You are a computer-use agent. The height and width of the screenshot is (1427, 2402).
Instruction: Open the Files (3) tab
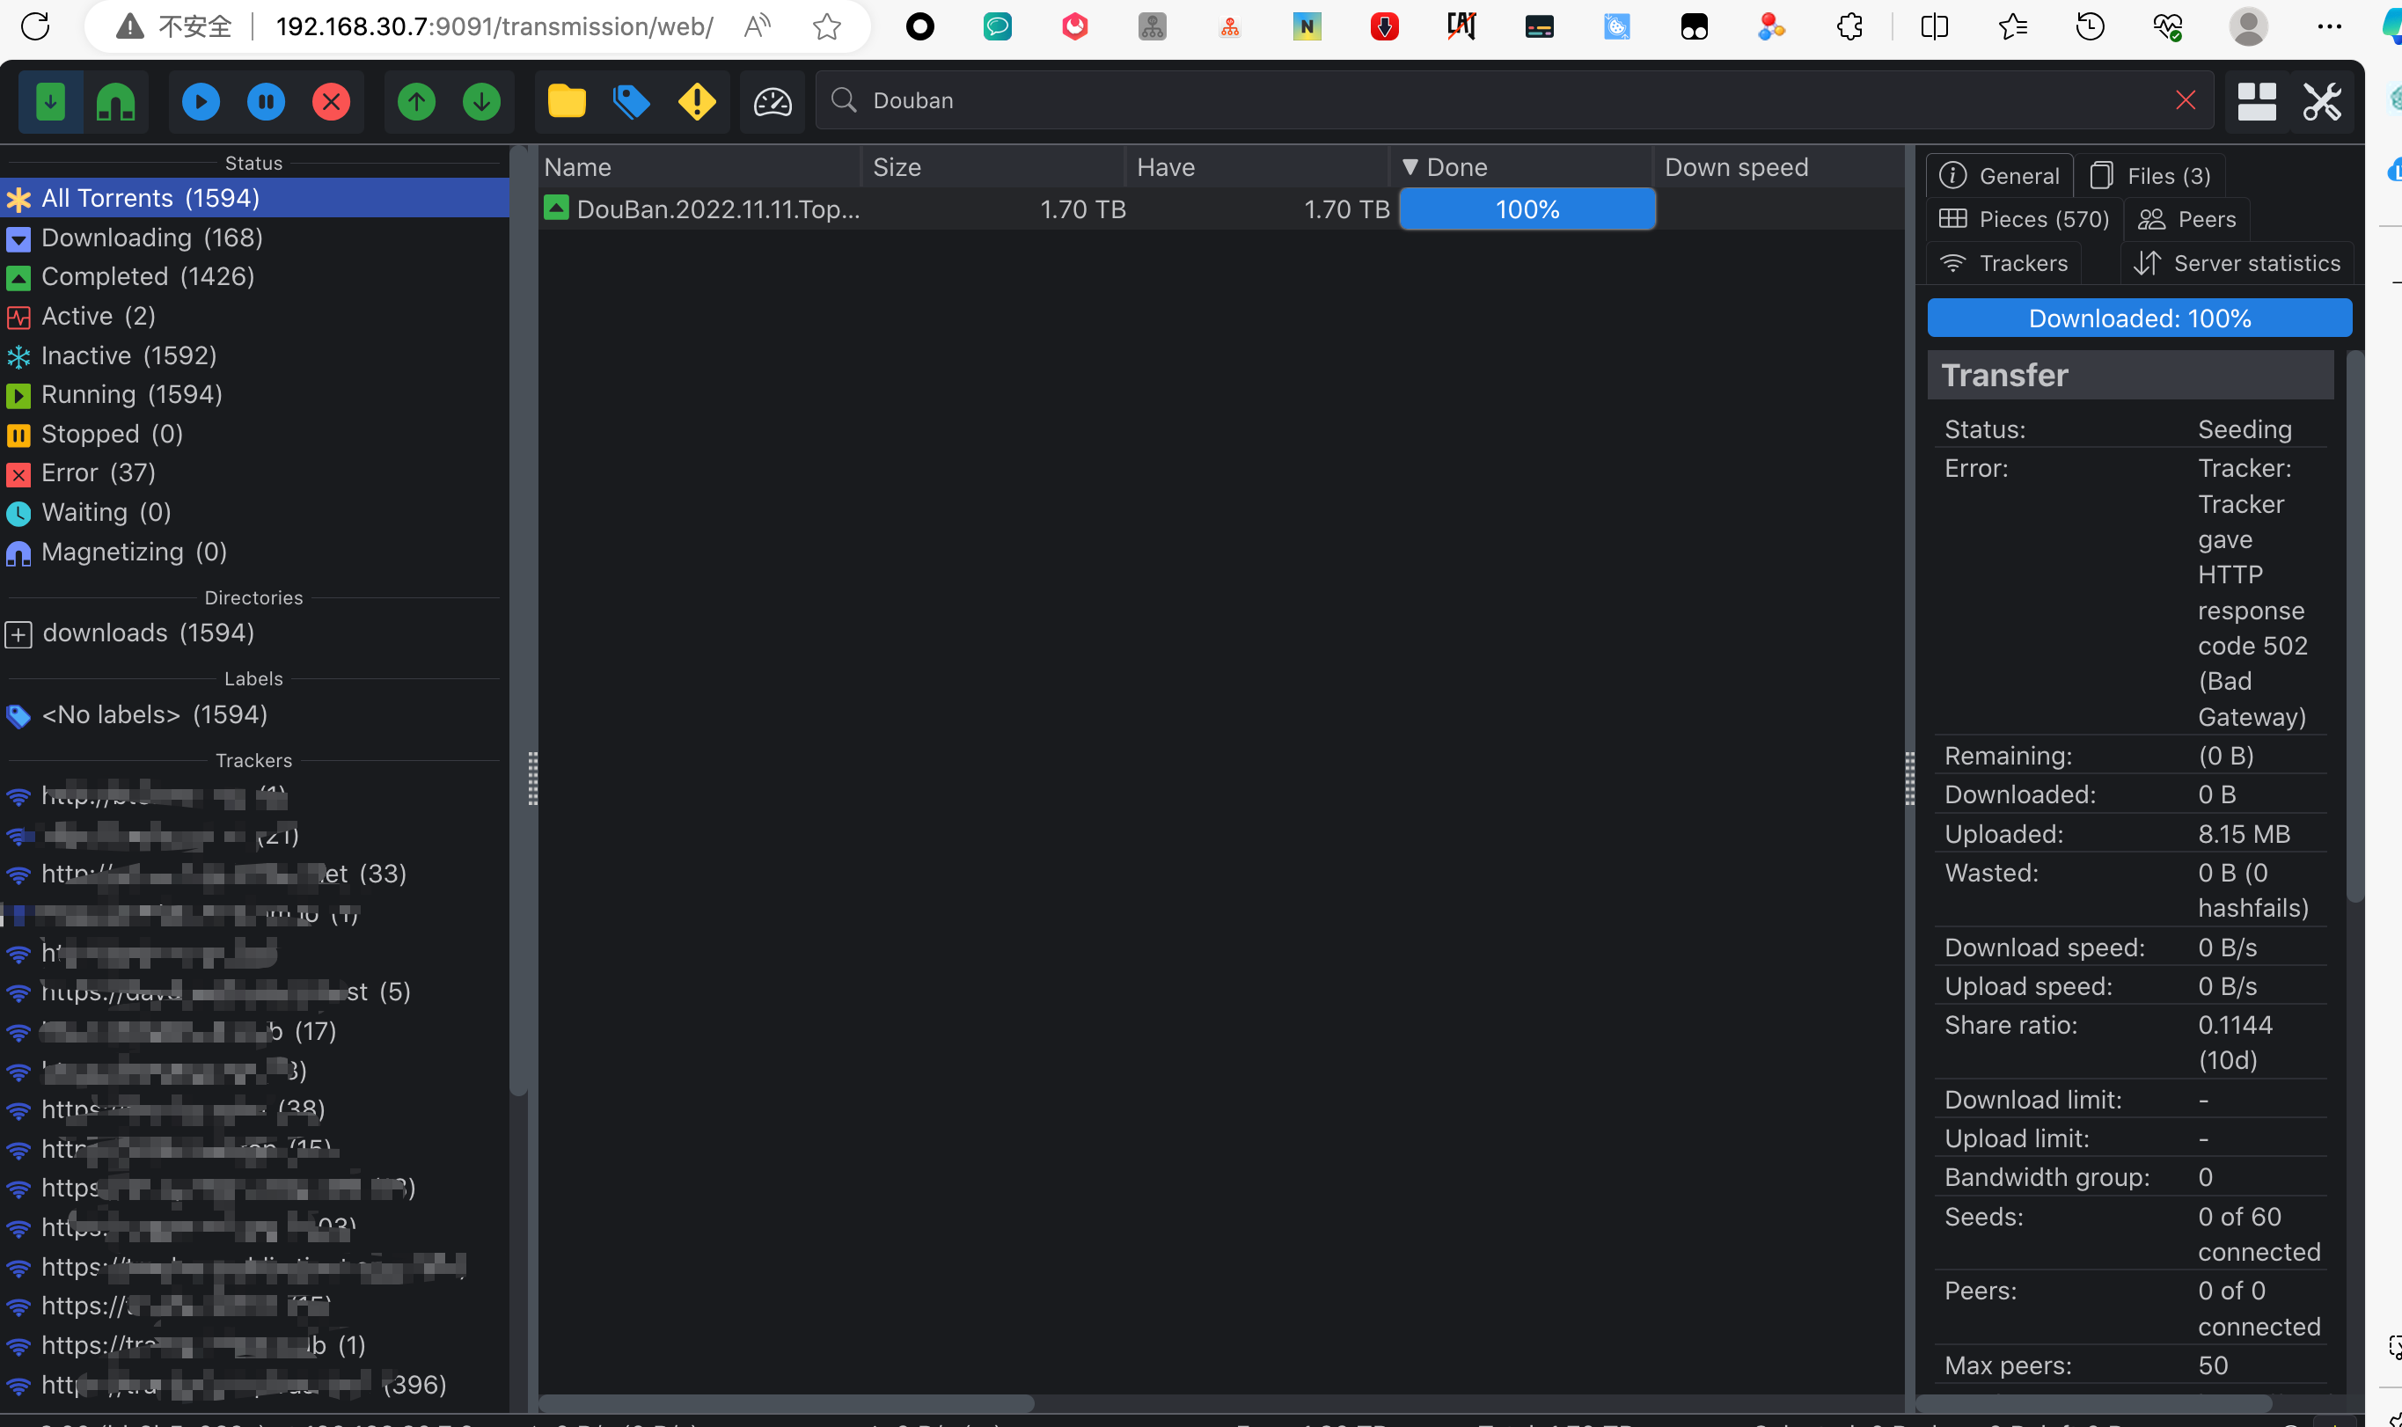[x=2150, y=176]
